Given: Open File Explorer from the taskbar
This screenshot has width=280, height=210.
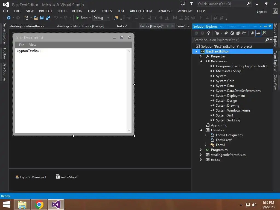Looking at the screenshot, I should tap(22, 205).
